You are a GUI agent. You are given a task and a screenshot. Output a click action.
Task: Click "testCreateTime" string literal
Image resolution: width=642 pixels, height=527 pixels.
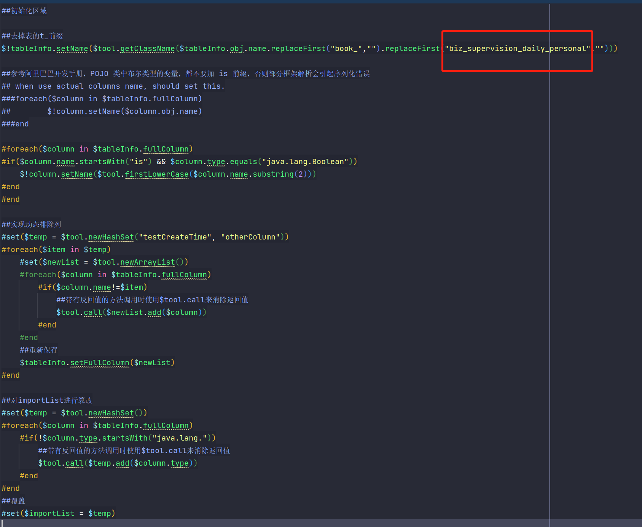[x=175, y=237]
